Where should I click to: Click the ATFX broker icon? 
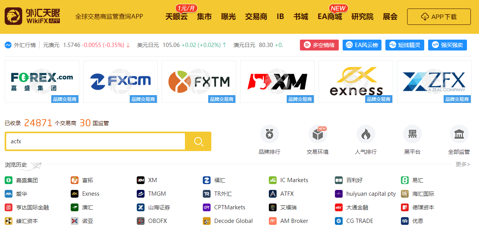[273, 194]
